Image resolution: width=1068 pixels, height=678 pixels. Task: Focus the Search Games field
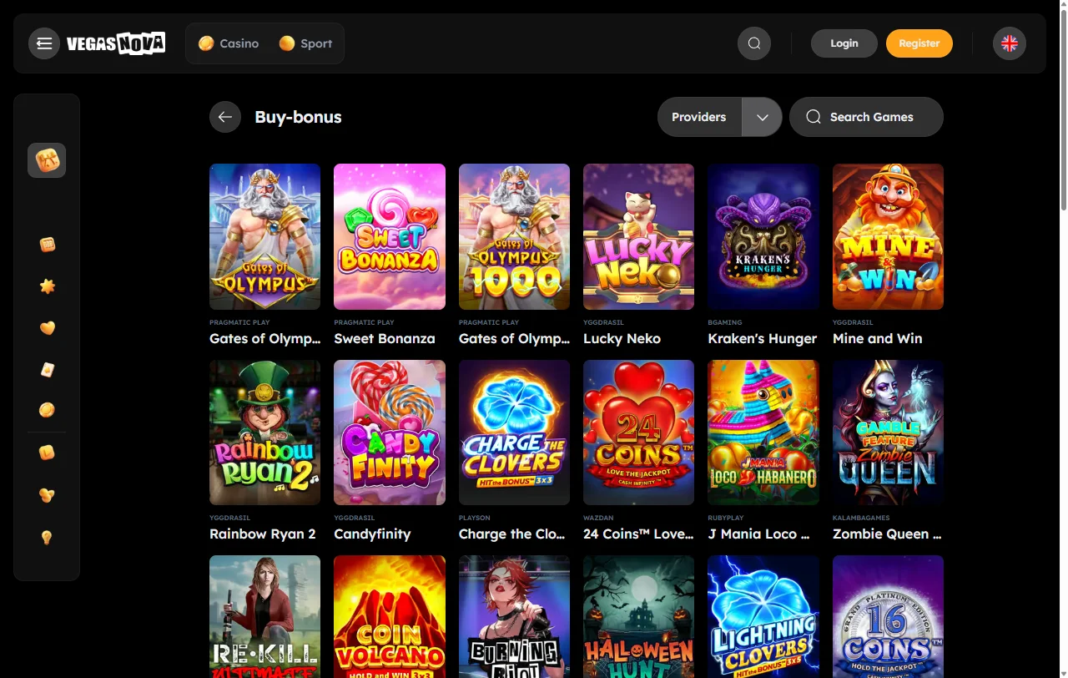[x=866, y=117]
